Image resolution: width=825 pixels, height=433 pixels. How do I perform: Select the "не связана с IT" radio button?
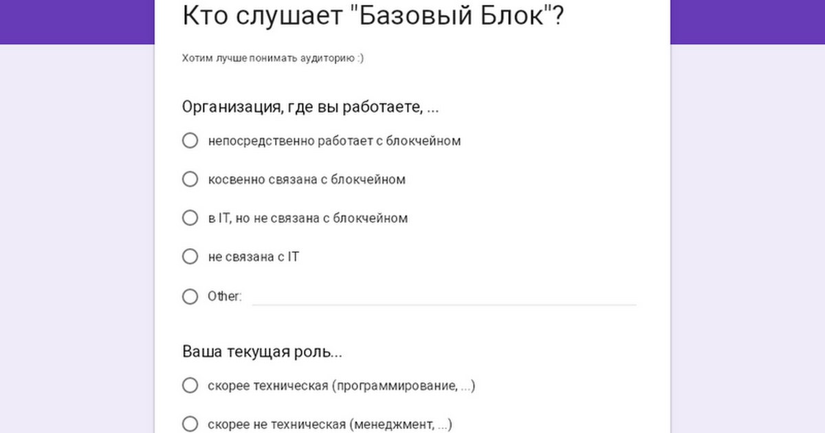coord(190,256)
